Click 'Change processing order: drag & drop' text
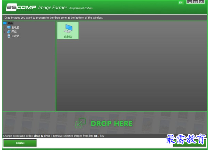208x150 pixels. [x=27, y=136]
